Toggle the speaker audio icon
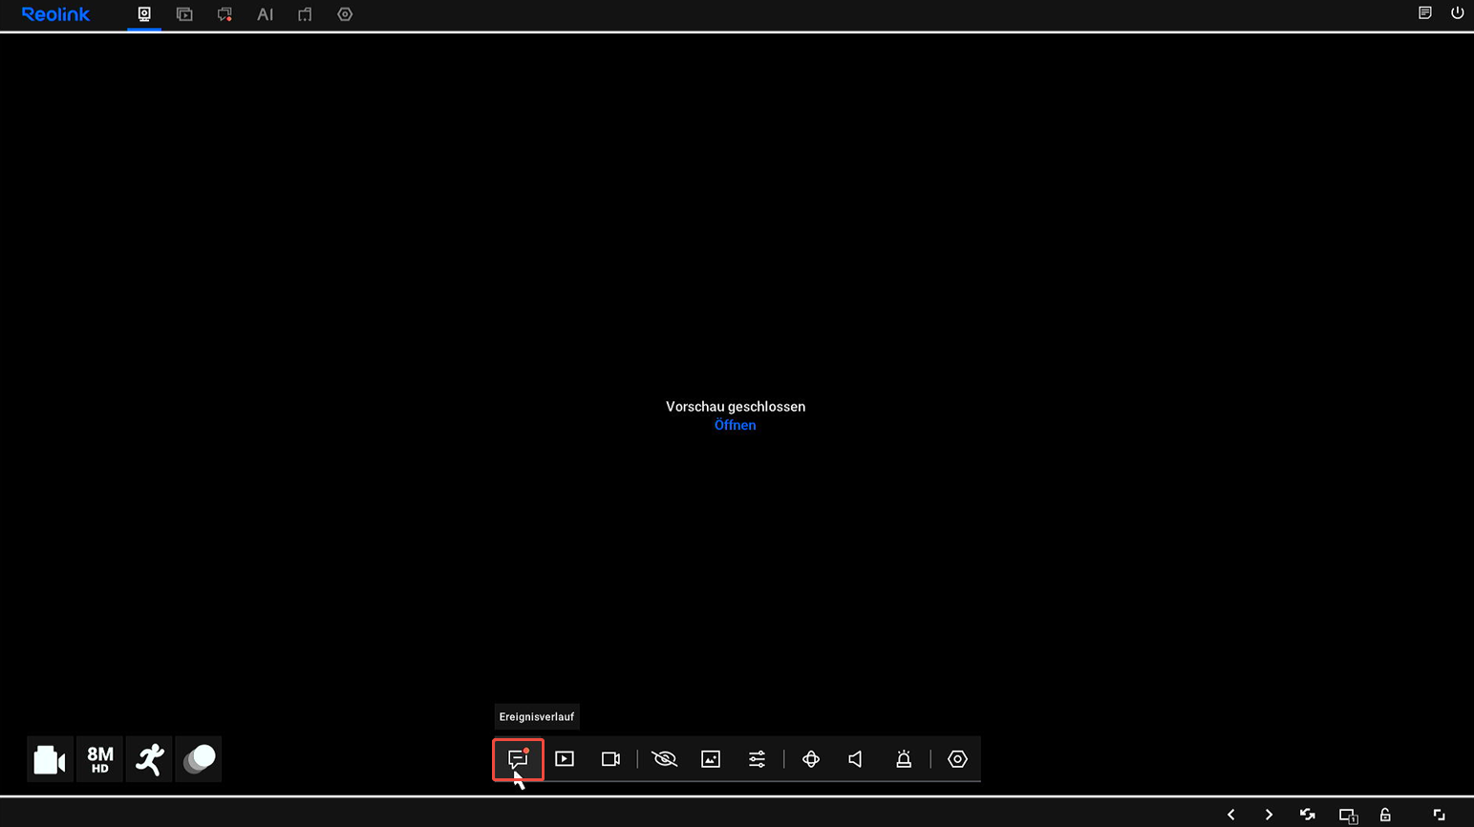 click(856, 759)
